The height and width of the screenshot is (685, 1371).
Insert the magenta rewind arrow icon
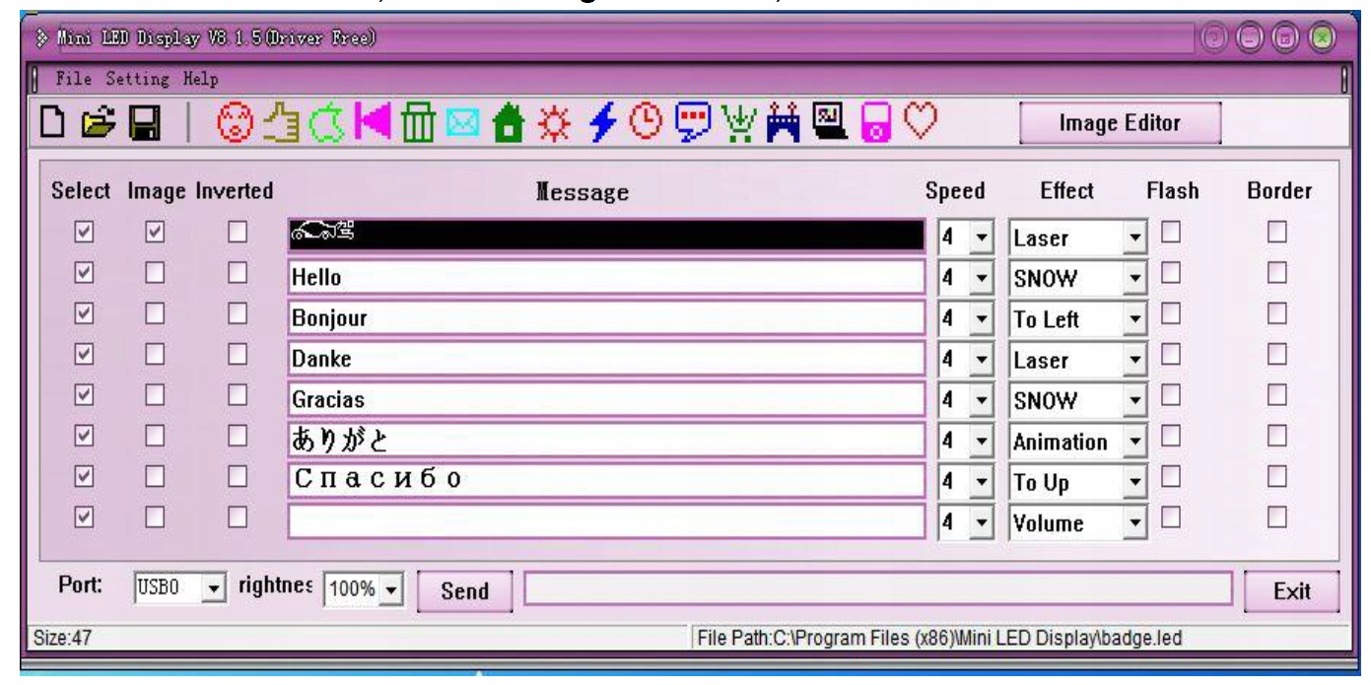(374, 123)
